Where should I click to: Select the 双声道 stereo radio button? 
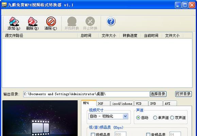[x=172, y=118]
